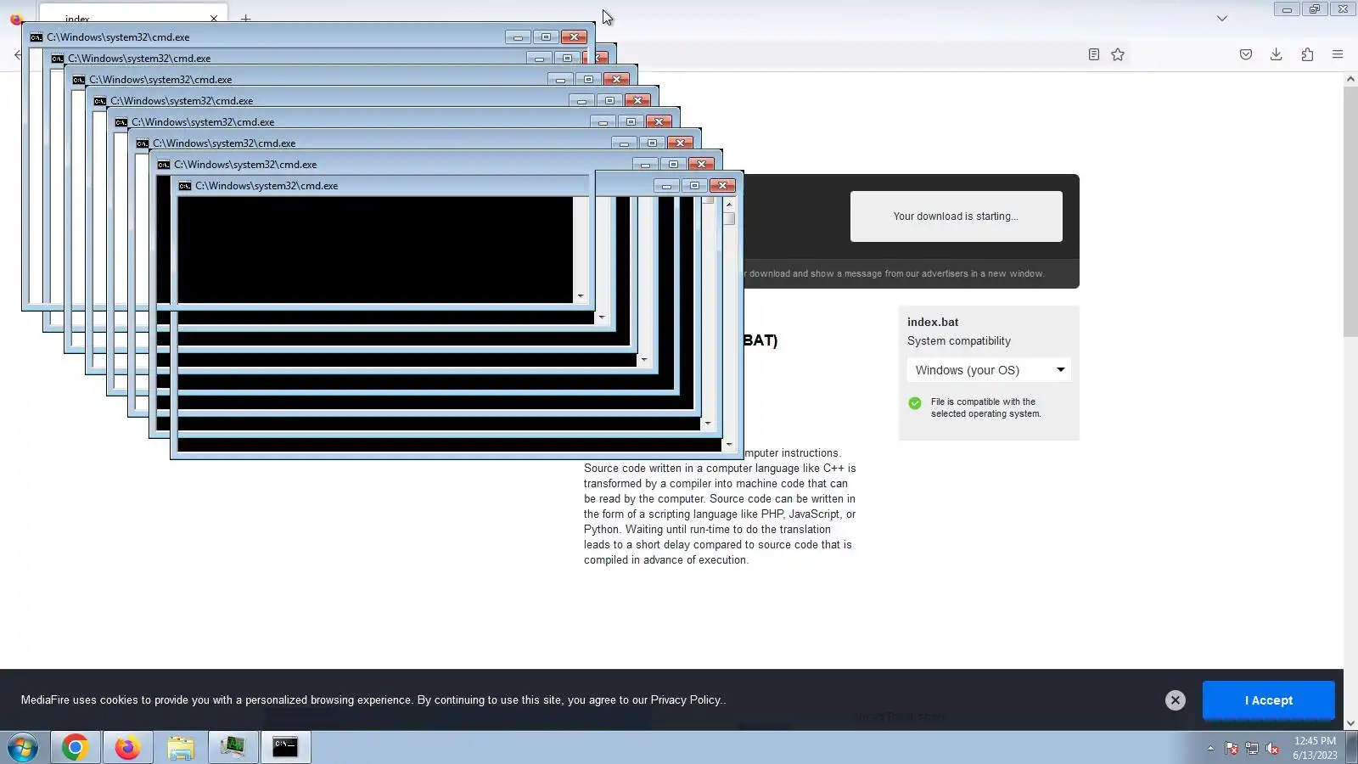Click the rearmost cmd.exe window title icon
Image resolution: width=1358 pixels, height=764 pixels.
[x=36, y=37]
